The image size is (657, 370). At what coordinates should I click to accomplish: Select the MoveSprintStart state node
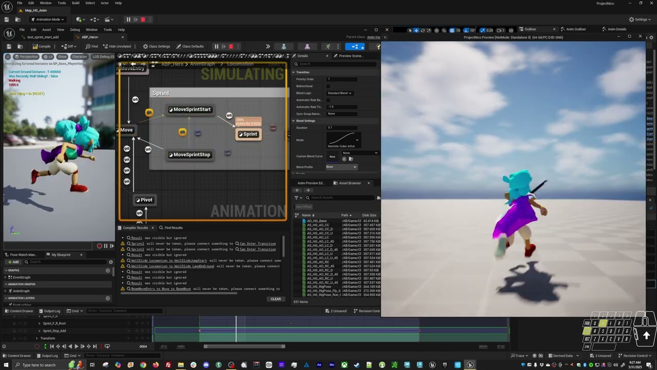(190, 109)
